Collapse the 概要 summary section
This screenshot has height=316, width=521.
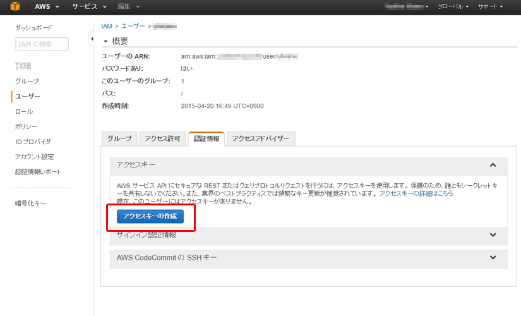[x=105, y=41]
